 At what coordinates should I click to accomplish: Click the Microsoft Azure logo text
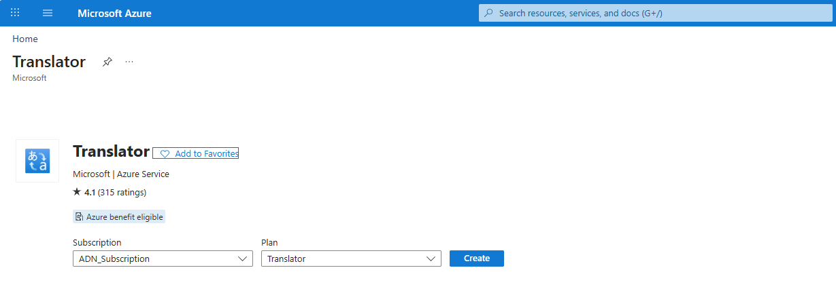[x=114, y=14]
